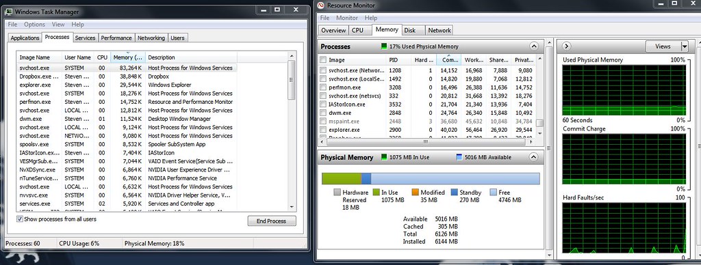Switch to the Networking tab
Image resolution: width=701 pixels, height=265 pixels.
click(x=151, y=38)
